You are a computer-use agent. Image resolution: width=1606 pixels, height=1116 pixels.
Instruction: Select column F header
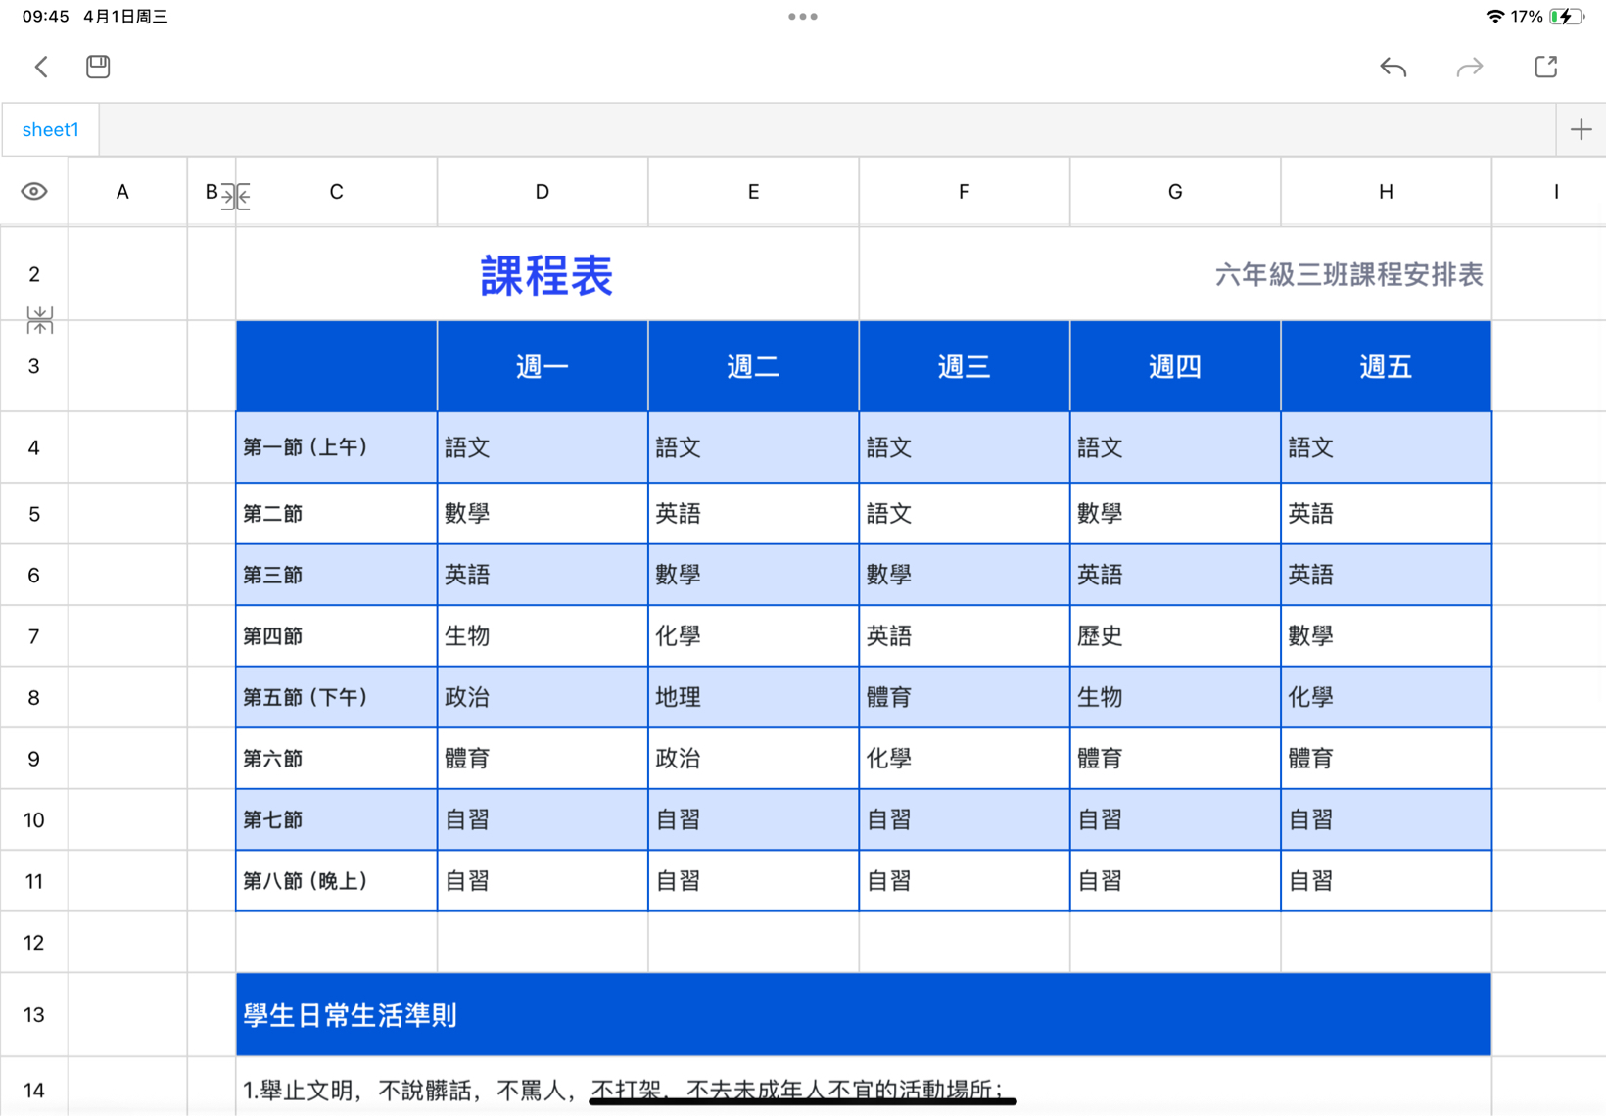click(x=965, y=192)
